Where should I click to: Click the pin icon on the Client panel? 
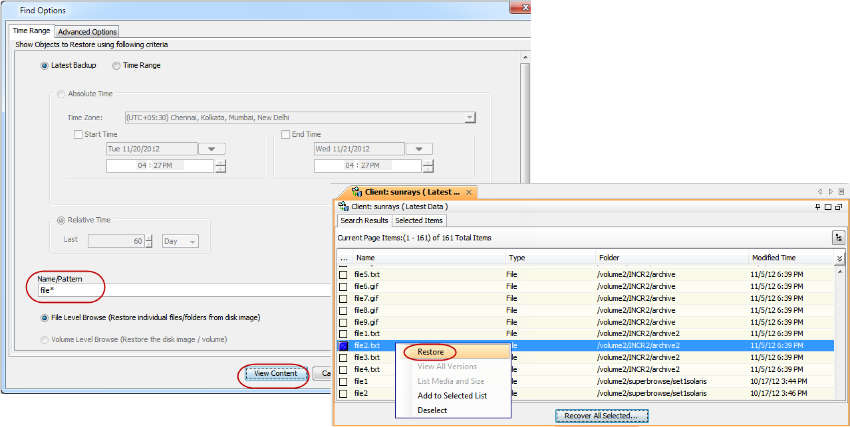818,207
